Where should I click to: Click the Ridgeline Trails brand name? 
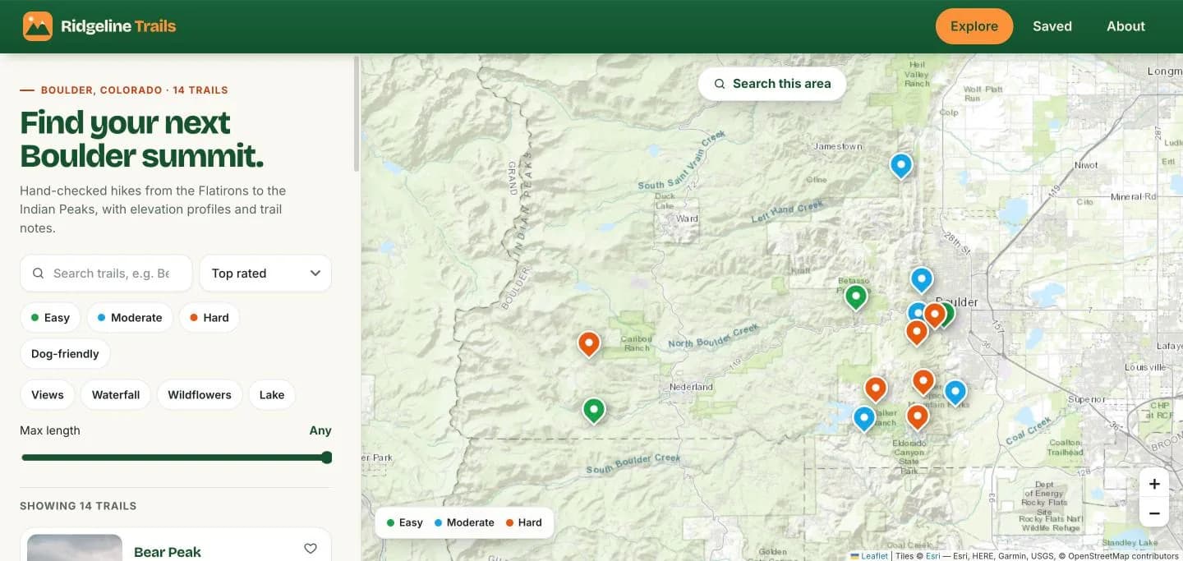point(118,26)
